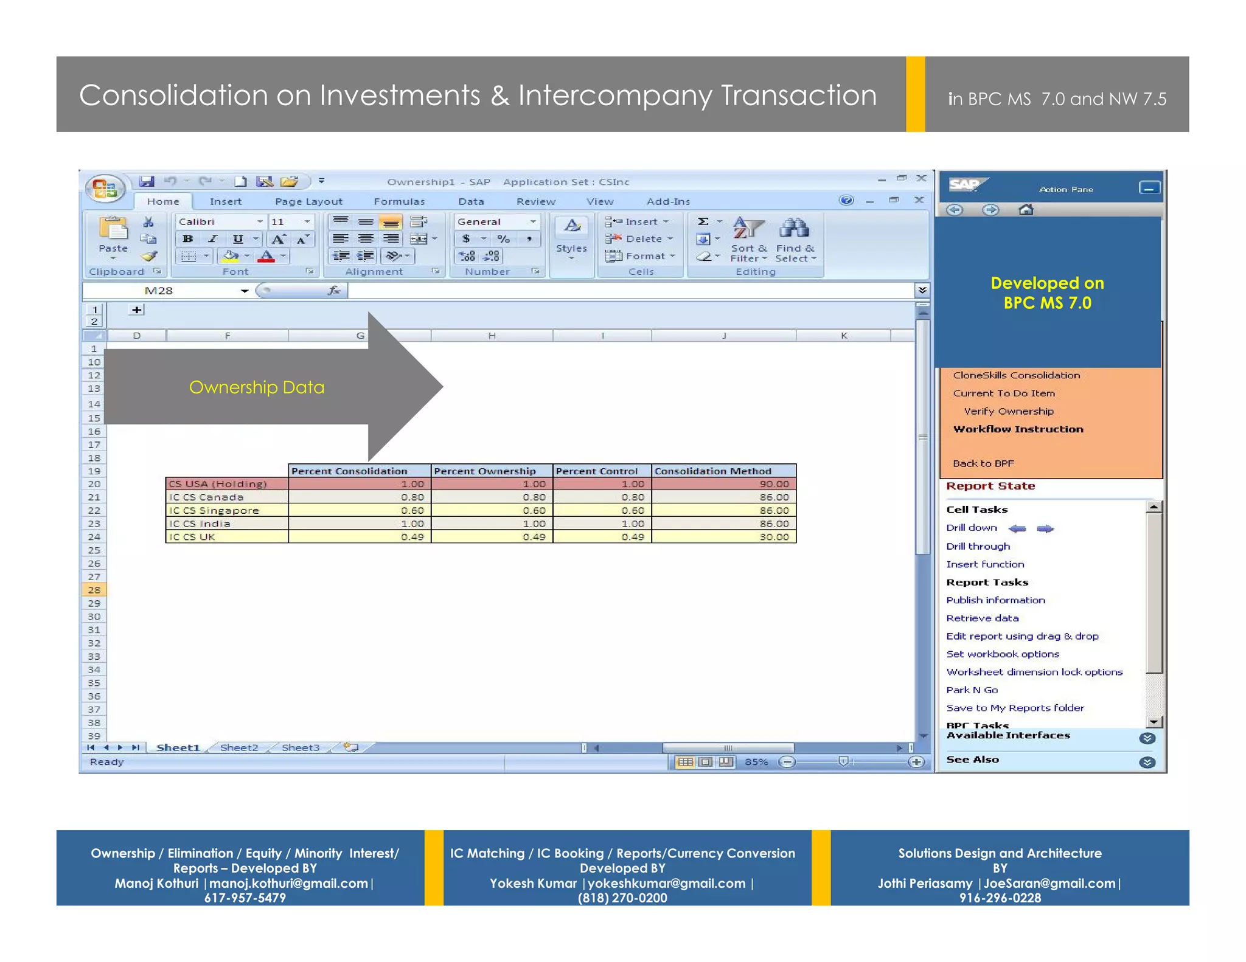Screen dimensions: 1246x962
Task: Click the vertical scrollbar of the sheet
Action: pos(922,435)
